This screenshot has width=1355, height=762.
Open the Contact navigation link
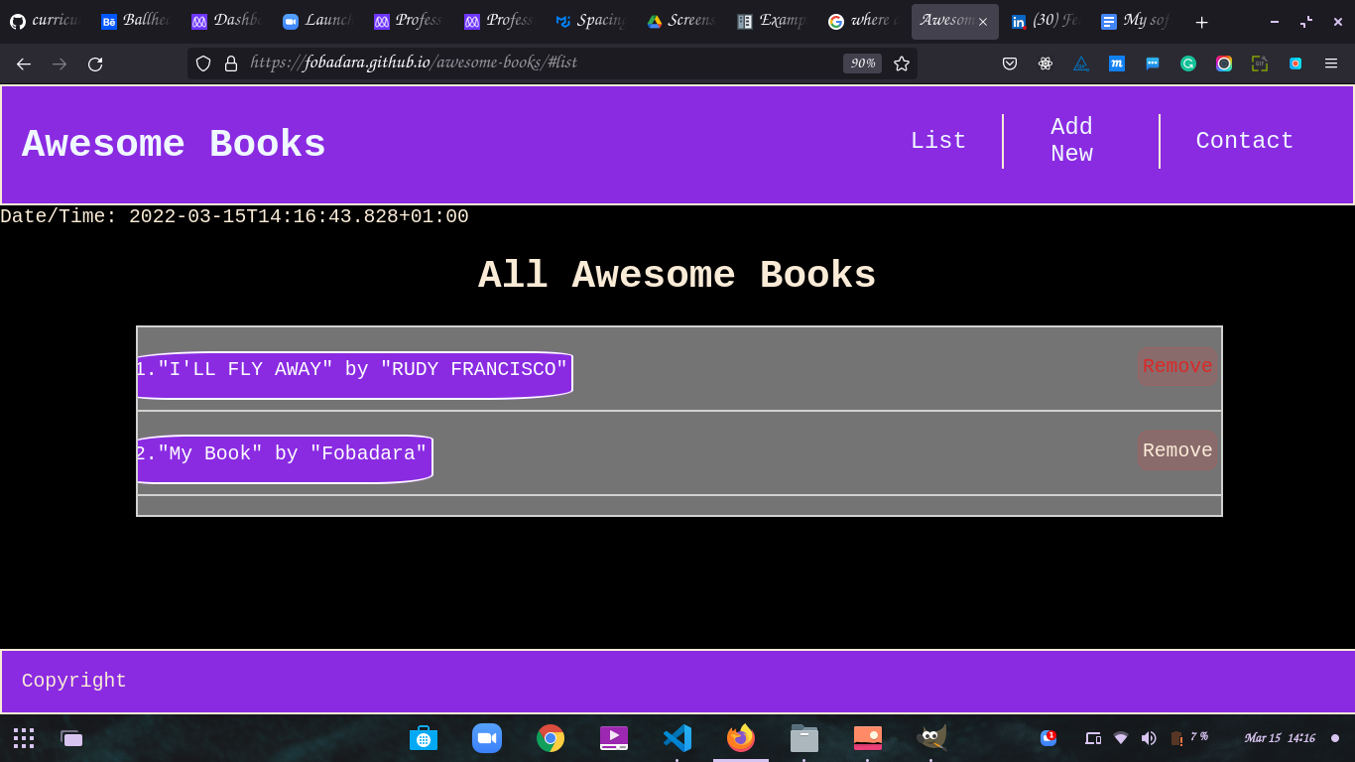(x=1245, y=141)
